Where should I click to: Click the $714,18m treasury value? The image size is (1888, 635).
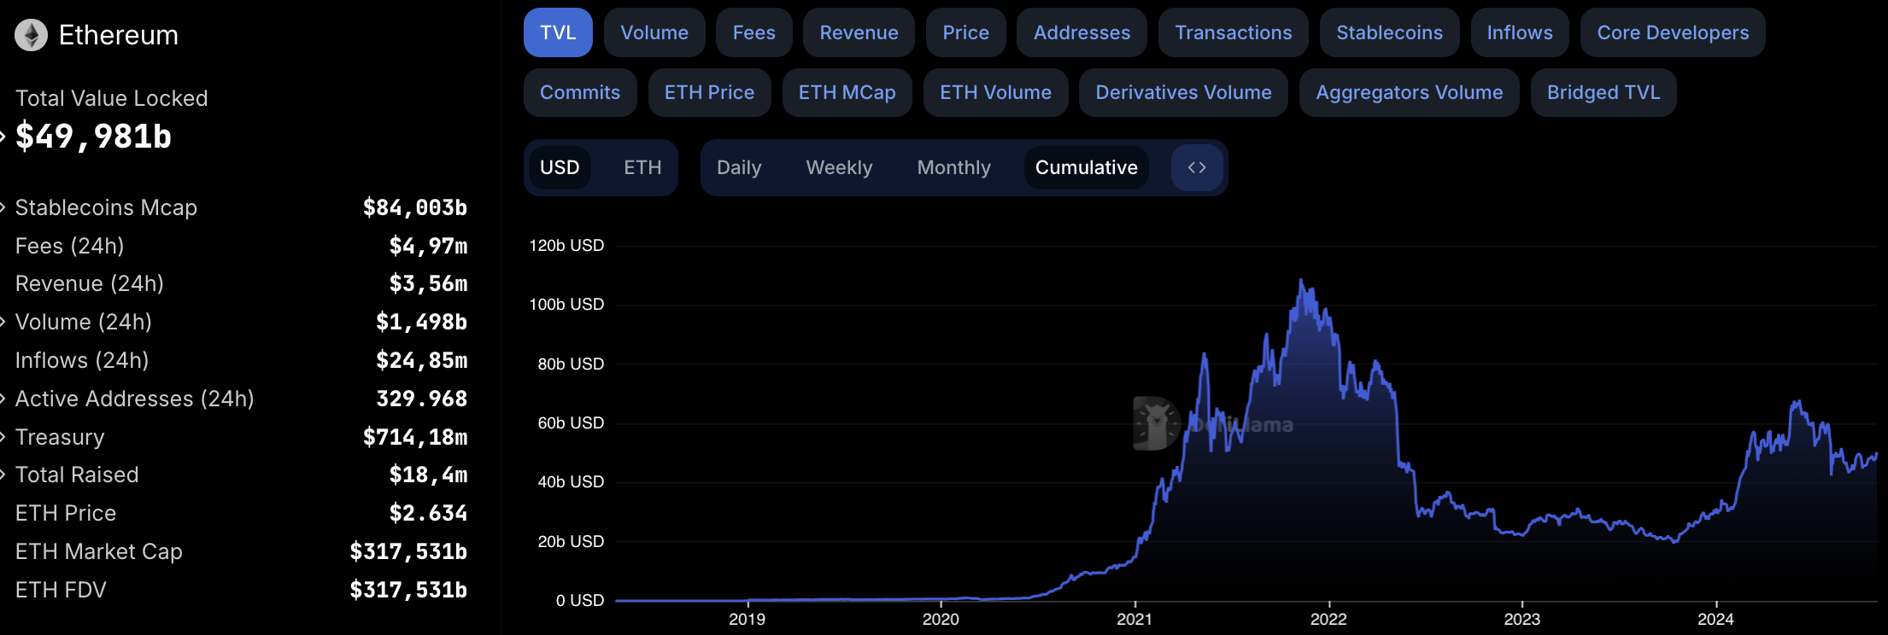(x=415, y=437)
